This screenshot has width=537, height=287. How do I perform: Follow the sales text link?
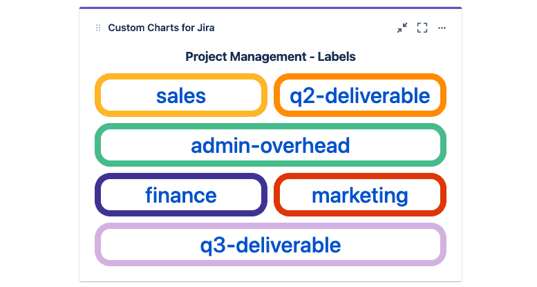(x=181, y=95)
